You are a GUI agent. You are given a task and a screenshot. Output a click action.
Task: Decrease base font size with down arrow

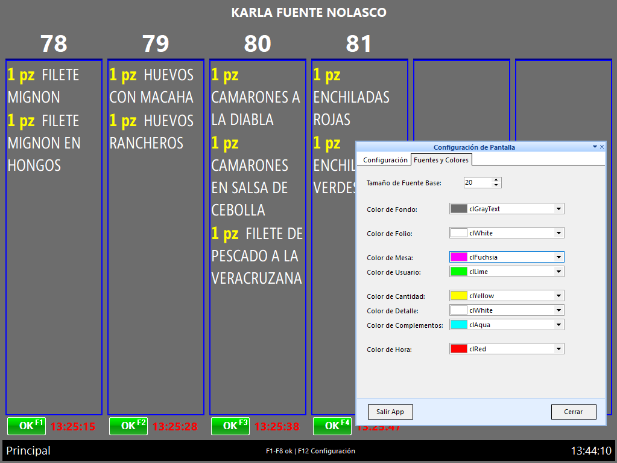pyautogui.click(x=496, y=185)
